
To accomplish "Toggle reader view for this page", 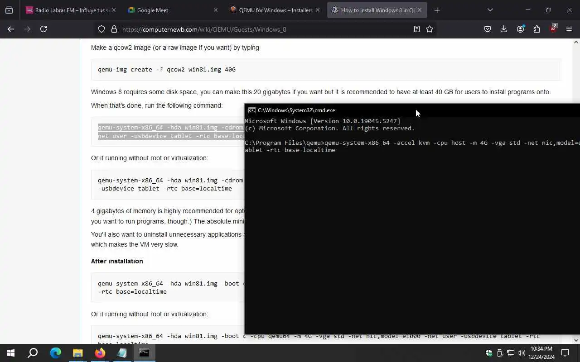I will [x=417, y=29].
